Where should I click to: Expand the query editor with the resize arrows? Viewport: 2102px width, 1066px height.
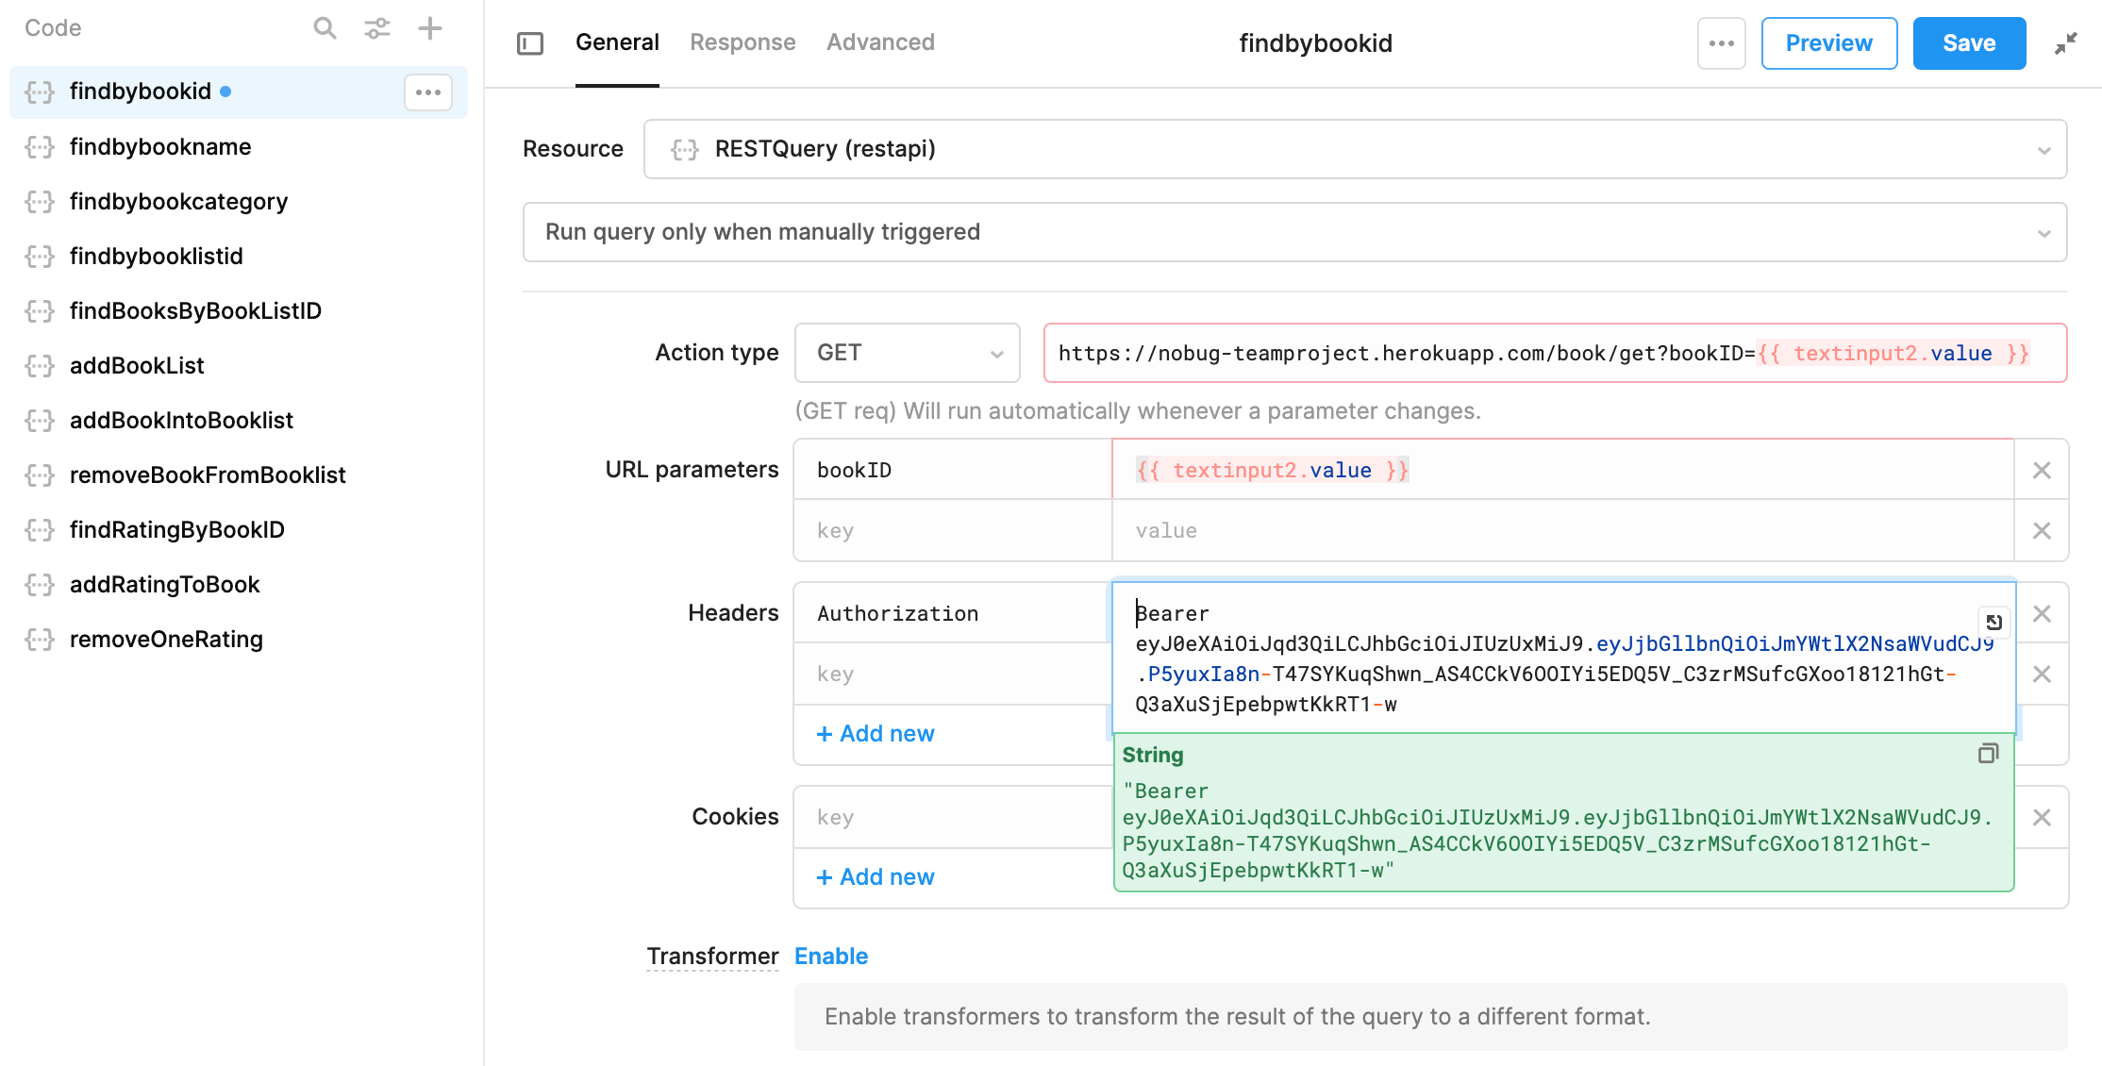click(x=2066, y=42)
